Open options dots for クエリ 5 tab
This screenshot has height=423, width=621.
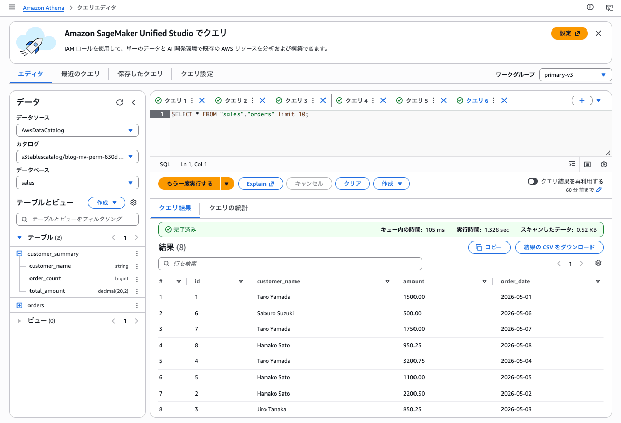point(434,100)
